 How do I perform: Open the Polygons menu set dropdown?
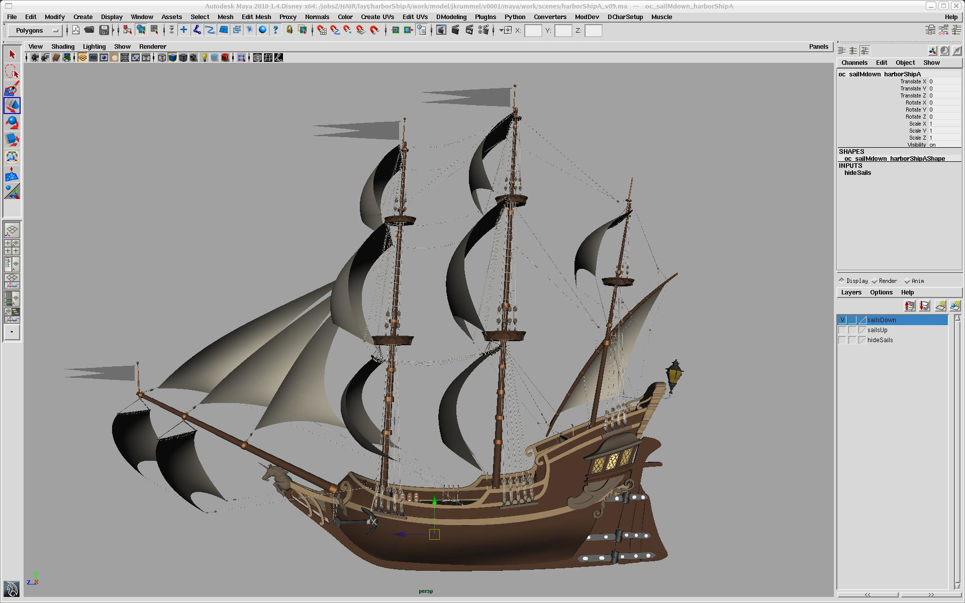tap(35, 31)
